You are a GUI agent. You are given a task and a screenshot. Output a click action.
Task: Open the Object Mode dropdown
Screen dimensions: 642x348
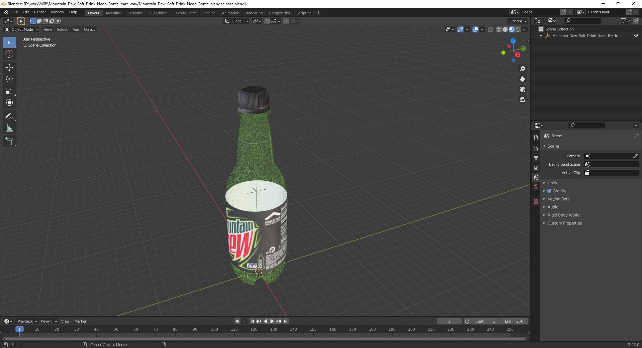coord(22,29)
